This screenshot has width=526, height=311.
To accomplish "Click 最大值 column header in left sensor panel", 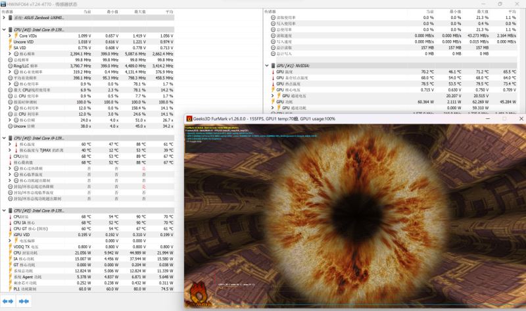I will [x=140, y=12].
